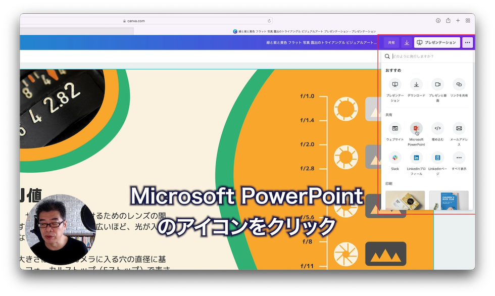Click the リンクを共有 link icon
This screenshot has width=495, height=296.
(459, 84)
